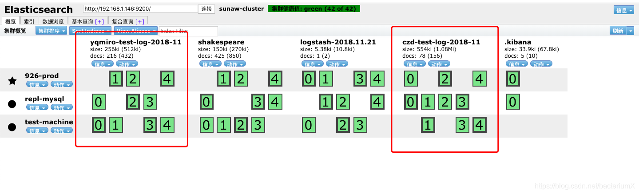Image resolution: width=639 pixels, height=194 pixels.
Task: Select shard 3 of shakespeare on test-machine
Action: pyautogui.click(x=258, y=126)
